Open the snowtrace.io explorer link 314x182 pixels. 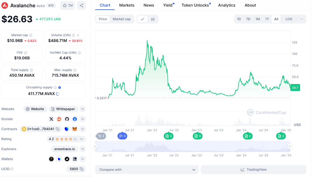[x=64, y=149]
